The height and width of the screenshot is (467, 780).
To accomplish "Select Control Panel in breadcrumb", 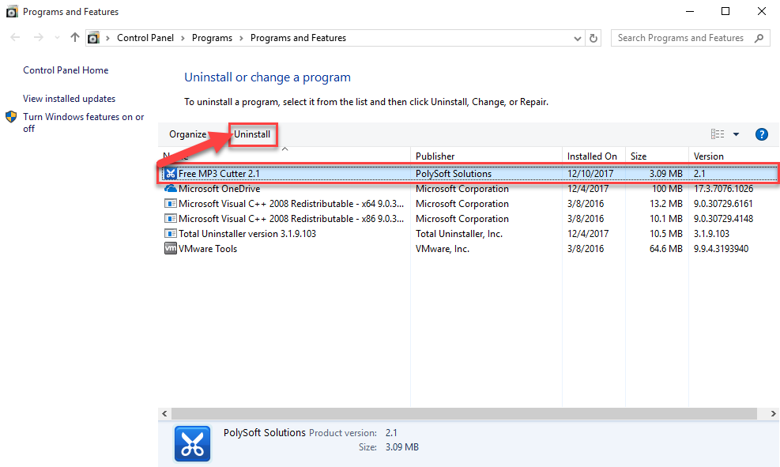I will pos(145,38).
